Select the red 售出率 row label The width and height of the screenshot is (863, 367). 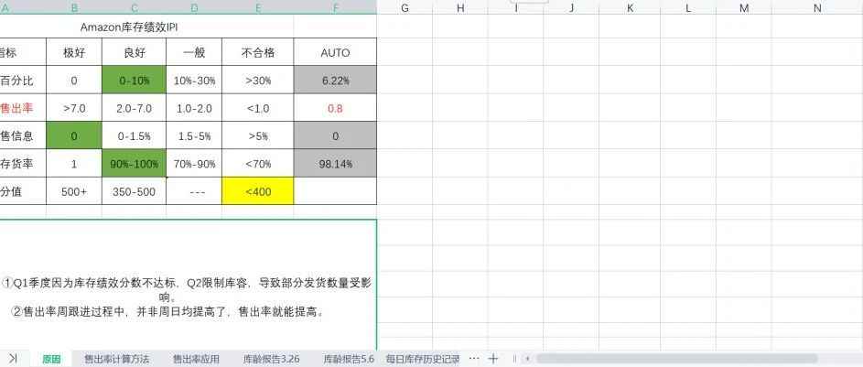tap(23, 108)
